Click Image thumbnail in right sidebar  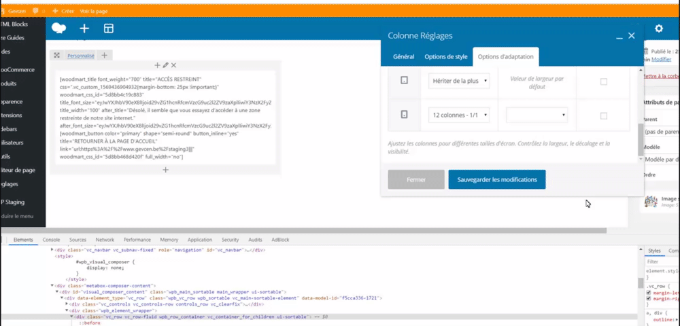coord(651,201)
